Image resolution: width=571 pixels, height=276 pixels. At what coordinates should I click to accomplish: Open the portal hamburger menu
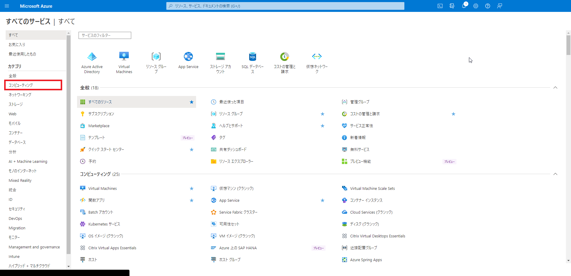(x=7, y=6)
